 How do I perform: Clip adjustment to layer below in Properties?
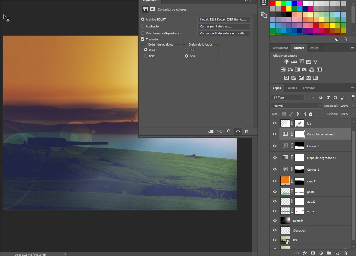(x=211, y=131)
